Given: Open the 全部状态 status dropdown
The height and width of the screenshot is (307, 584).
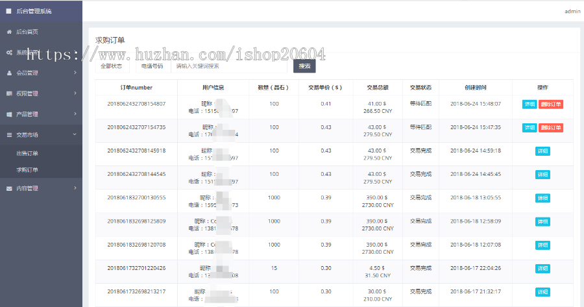Looking at the screenshot, I should (x=112, y=66).
